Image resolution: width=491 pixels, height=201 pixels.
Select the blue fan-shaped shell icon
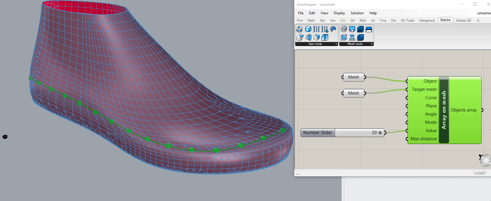tap(333, 29)
